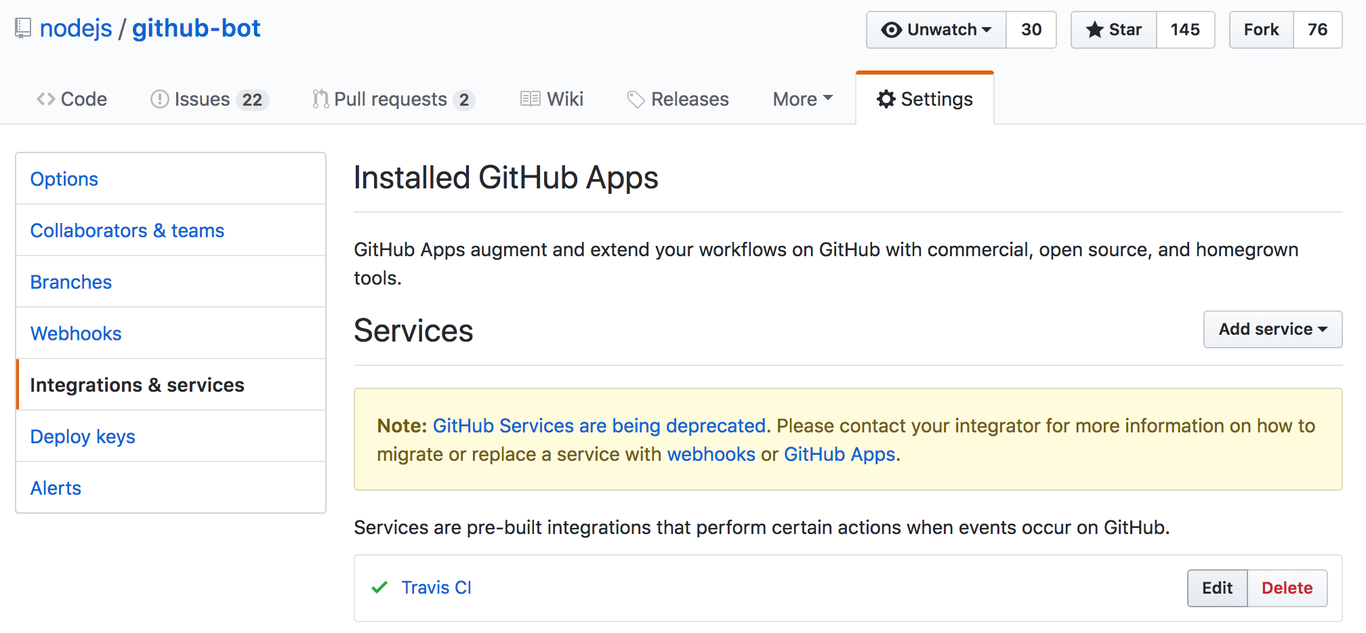Viewport: 1366px width, 633px height.
Task: Click the Settings gear icon
Action: coord(886,99)
